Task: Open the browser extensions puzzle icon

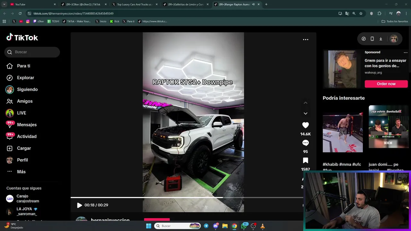Action: 379,13
